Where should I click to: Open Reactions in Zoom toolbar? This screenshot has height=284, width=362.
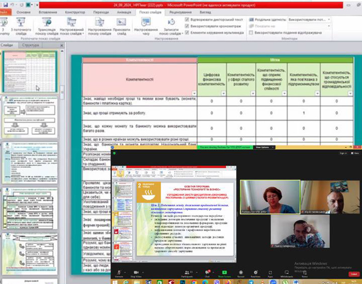click(x=255, y=272)
